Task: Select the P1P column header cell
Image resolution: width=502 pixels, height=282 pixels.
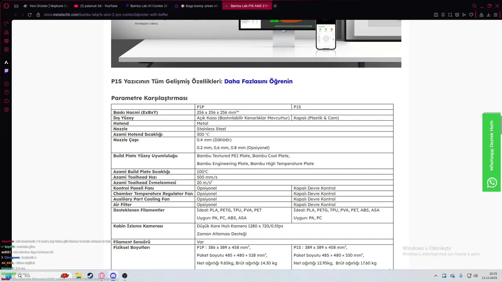Action: pos(244,107)
